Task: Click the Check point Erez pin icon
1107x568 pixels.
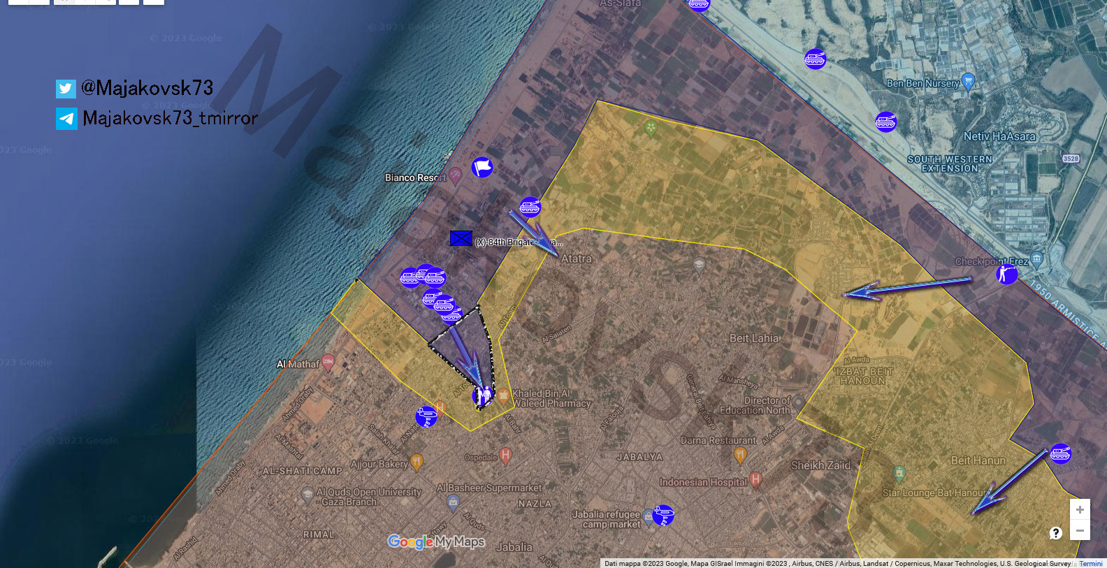Action: pos(1037,259)
